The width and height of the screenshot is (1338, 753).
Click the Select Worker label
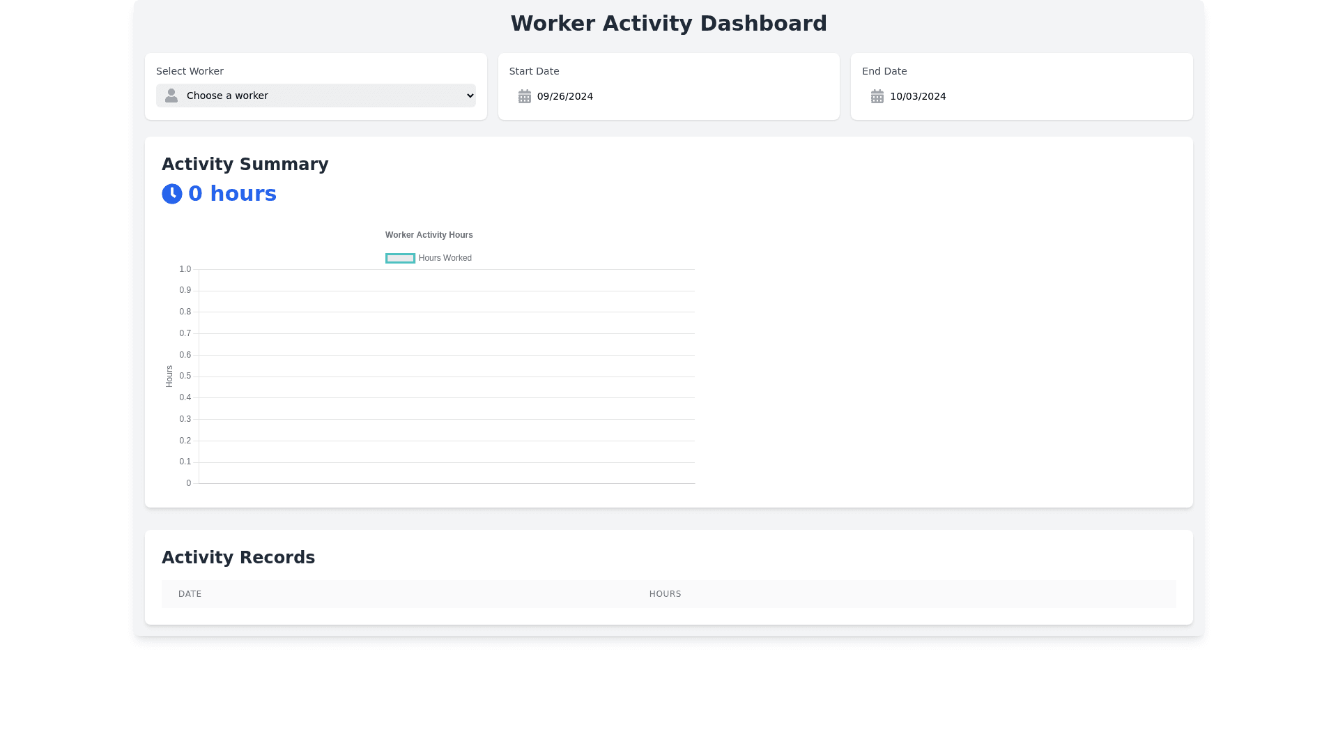[190, 71]
